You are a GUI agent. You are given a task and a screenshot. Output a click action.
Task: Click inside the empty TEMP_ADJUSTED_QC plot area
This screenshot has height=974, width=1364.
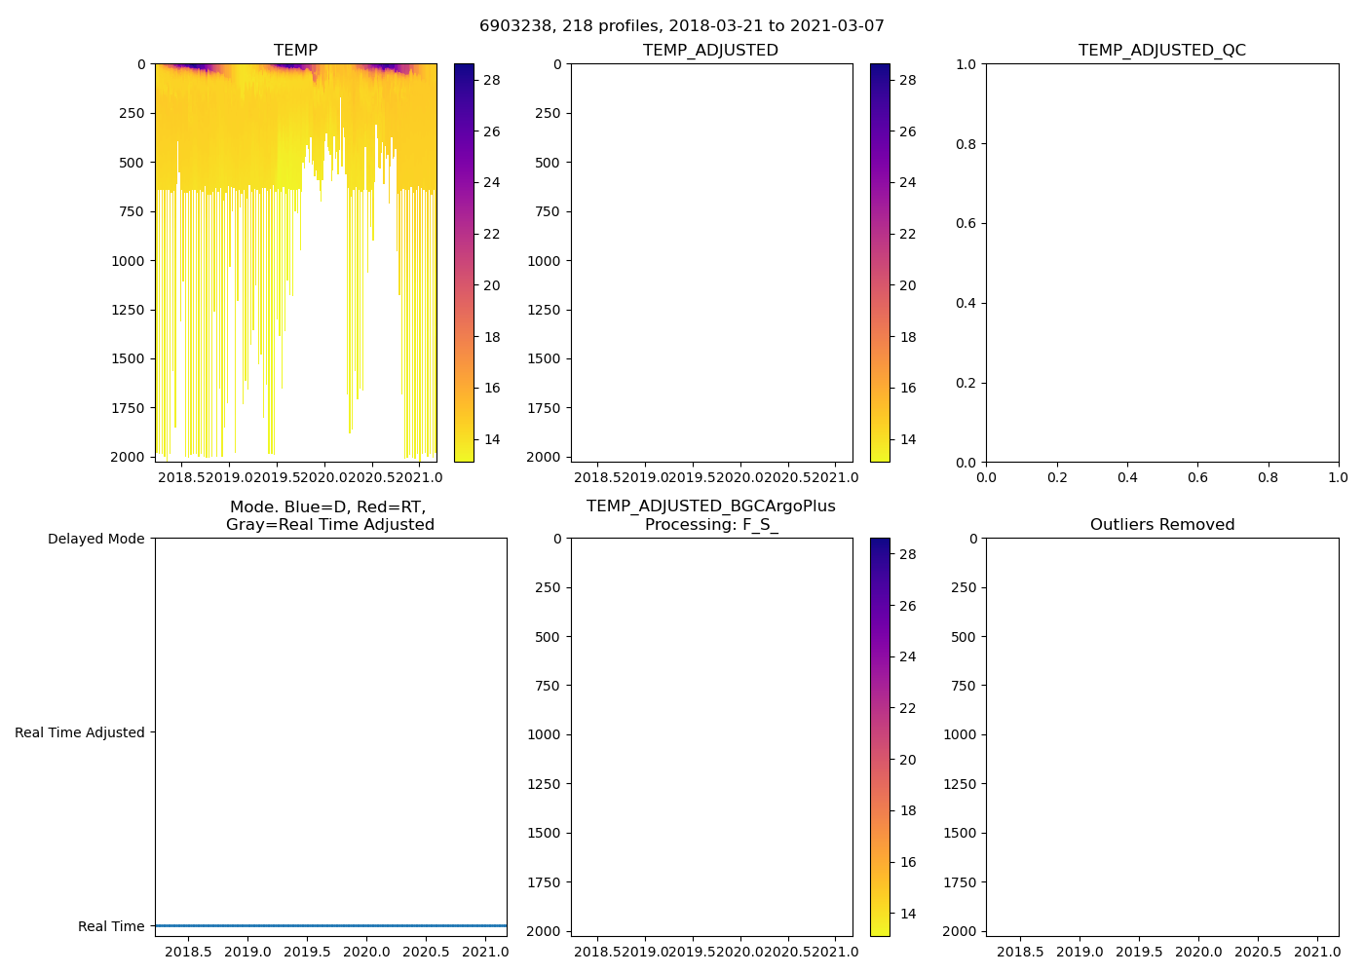pyautogui.click(x=1161, y=262)
